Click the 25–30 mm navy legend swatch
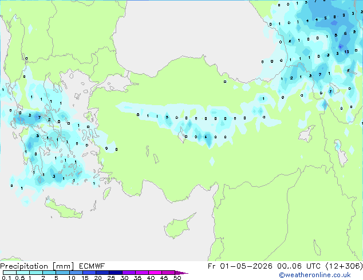Screen dimensions: 363x280 115,273
